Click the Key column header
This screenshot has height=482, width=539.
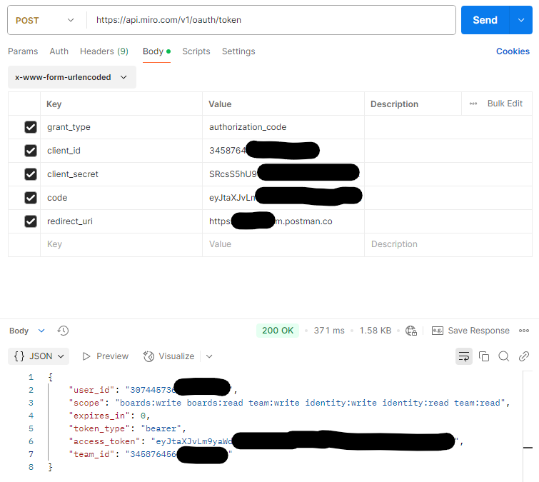coord(54,104)
